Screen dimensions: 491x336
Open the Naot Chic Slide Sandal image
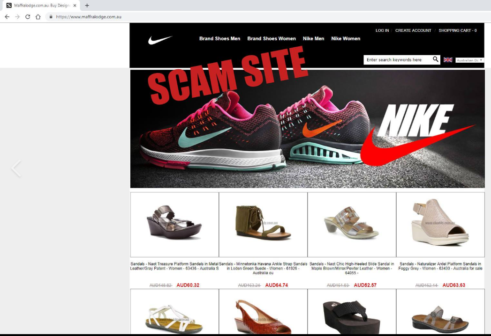pyautogui.click(x=352, y=225)
